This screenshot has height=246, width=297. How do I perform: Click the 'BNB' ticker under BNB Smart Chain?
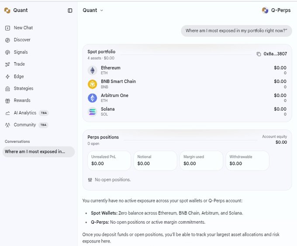(104, 87)
